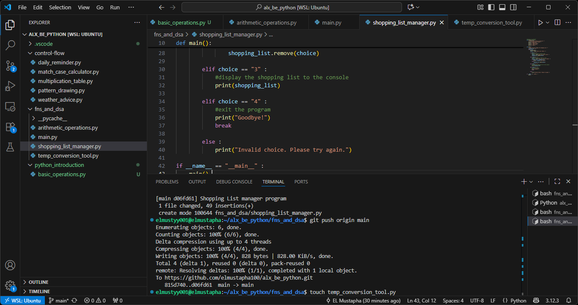Switch to the main.py editor tab
Screen dimensions: 578x305
pos(335,23)
